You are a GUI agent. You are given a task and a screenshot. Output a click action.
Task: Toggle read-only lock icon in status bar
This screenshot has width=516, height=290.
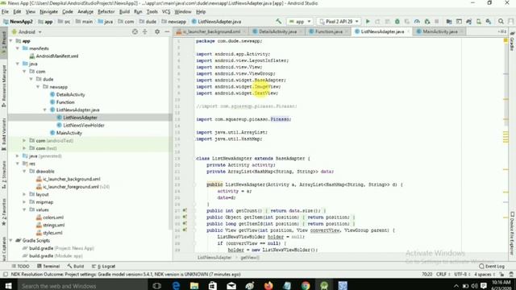501,274
